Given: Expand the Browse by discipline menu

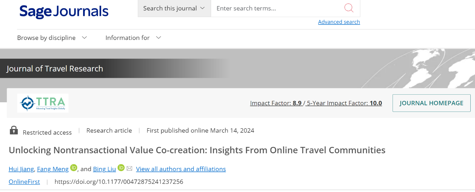Looking at the screenshot, I should [52, 38].
